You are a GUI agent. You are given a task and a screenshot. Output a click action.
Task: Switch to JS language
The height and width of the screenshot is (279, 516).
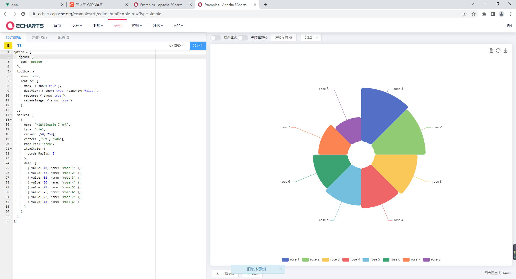(x=8, y=46)
